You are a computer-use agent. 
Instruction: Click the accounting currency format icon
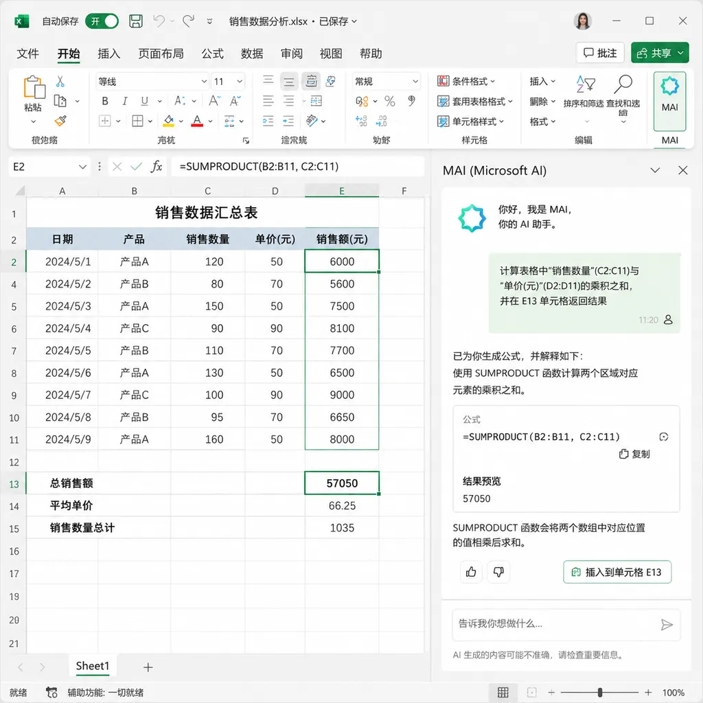[x=362, y=101]
